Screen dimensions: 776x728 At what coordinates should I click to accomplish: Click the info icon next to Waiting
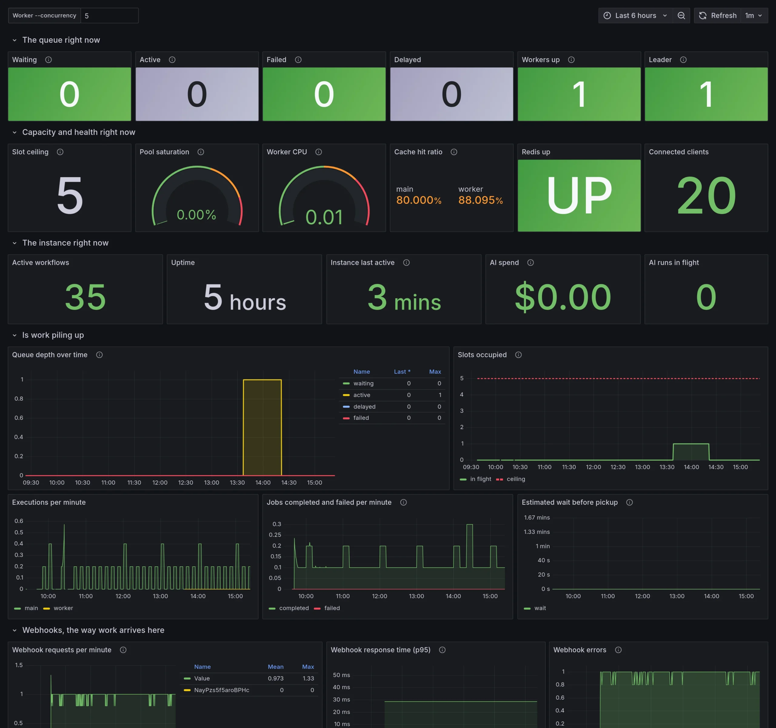48,60
